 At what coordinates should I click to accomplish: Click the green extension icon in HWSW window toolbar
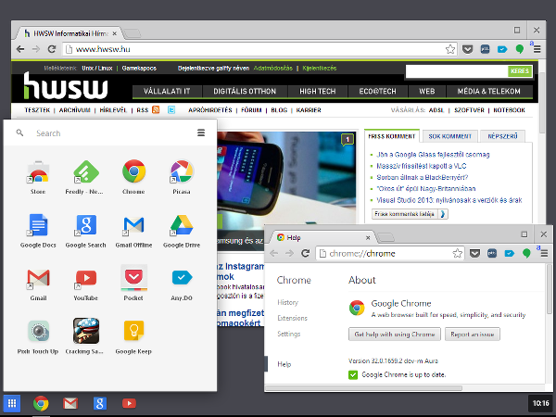click(x=520, y=49)
